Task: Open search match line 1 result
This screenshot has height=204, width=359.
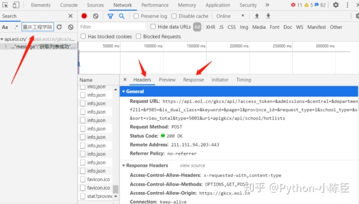Action: (x=39, y=47)
